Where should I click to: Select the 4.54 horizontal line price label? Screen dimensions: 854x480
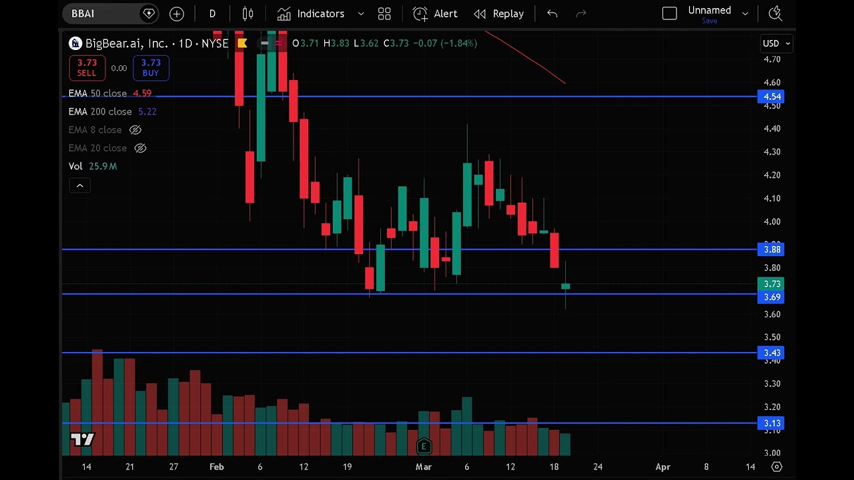pyautogui.click(x=772, y=97)
